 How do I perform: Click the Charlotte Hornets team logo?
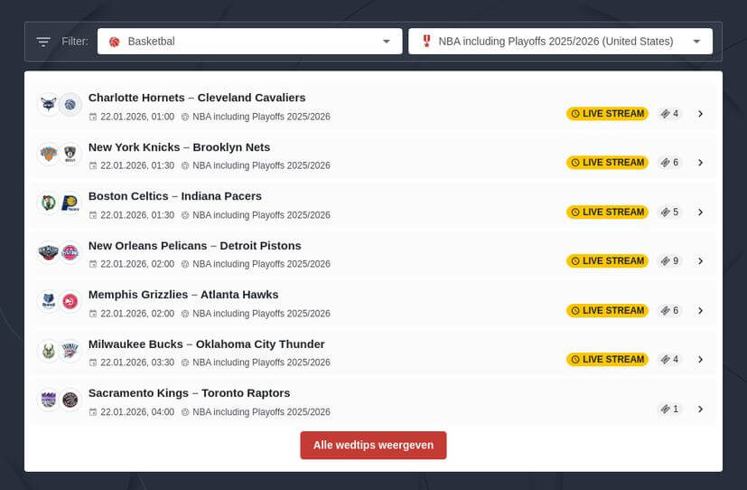pyautogui.click(x=49, y=104)
